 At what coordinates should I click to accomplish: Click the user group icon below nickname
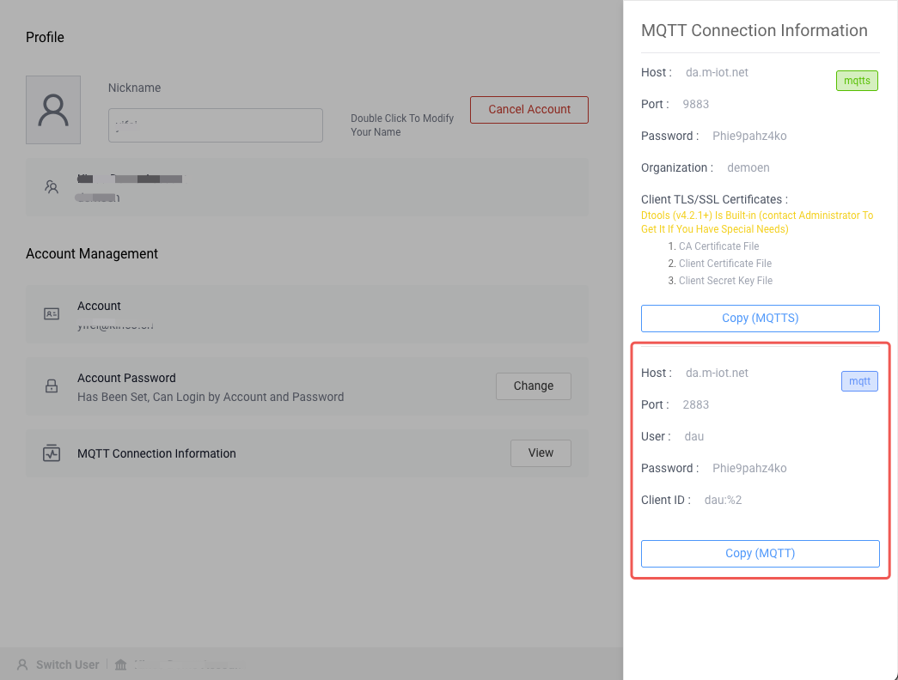point(52,186)
